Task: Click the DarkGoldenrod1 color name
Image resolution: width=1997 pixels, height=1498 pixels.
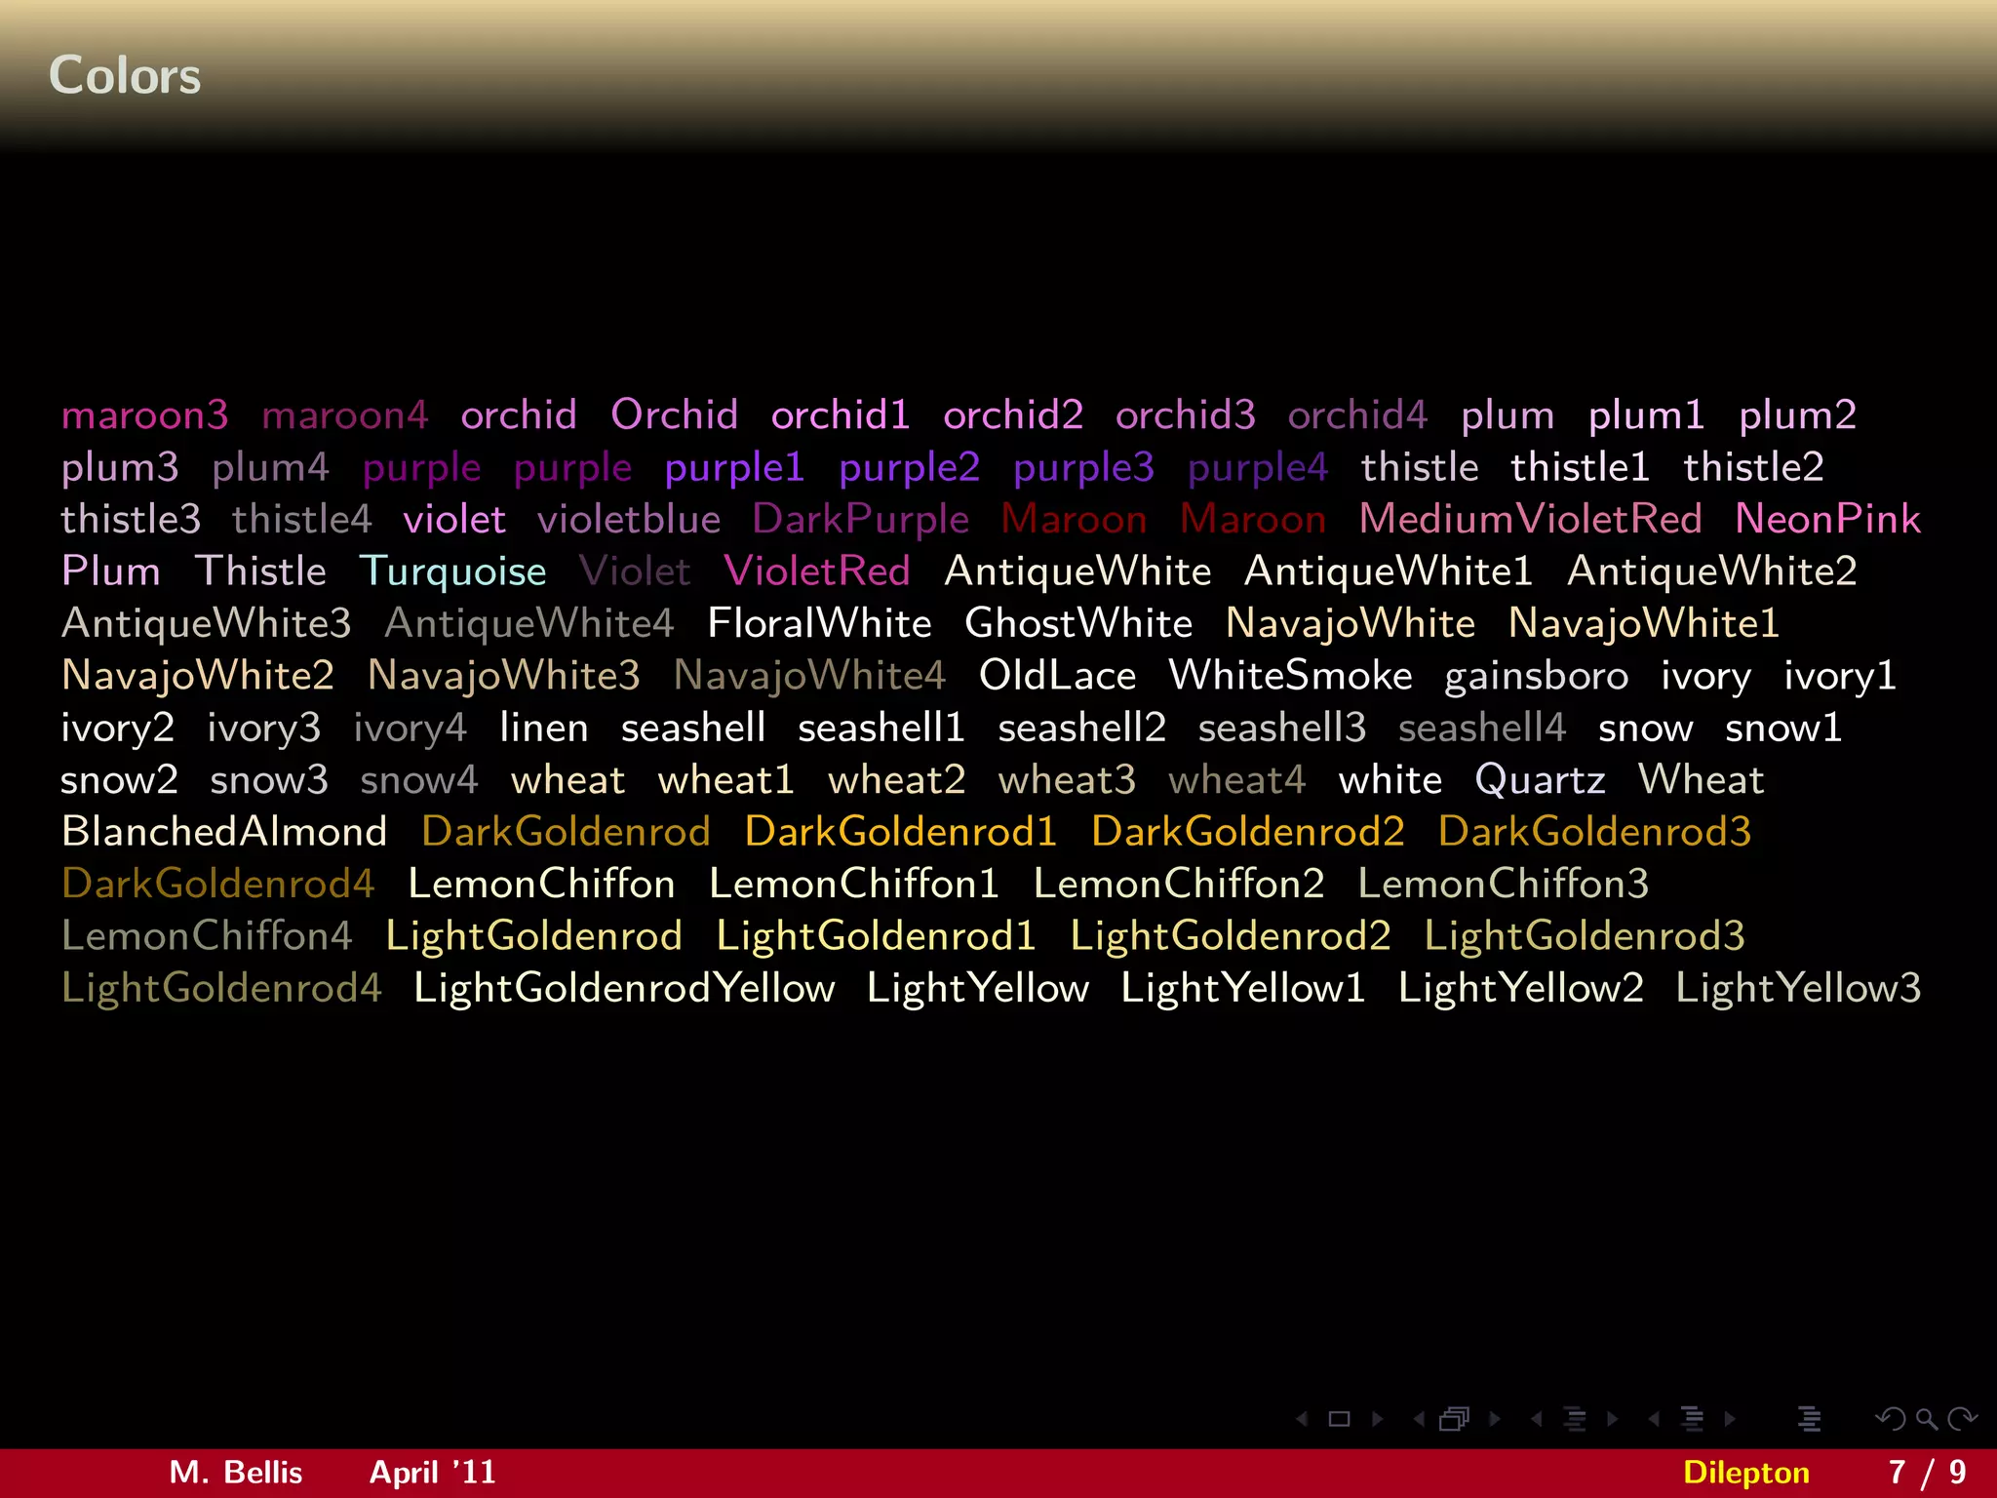Action: pyautogui.click(x=900, y=832)
